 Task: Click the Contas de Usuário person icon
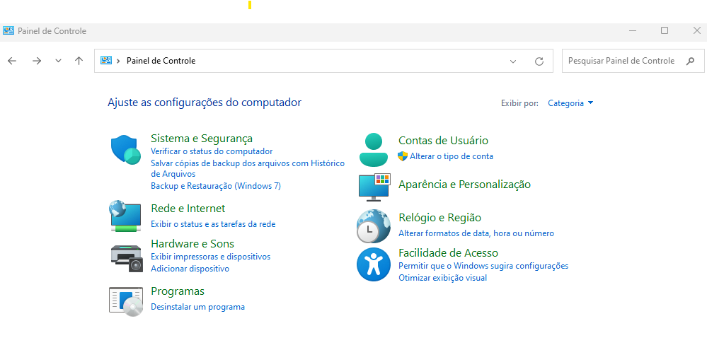[373, 148]
